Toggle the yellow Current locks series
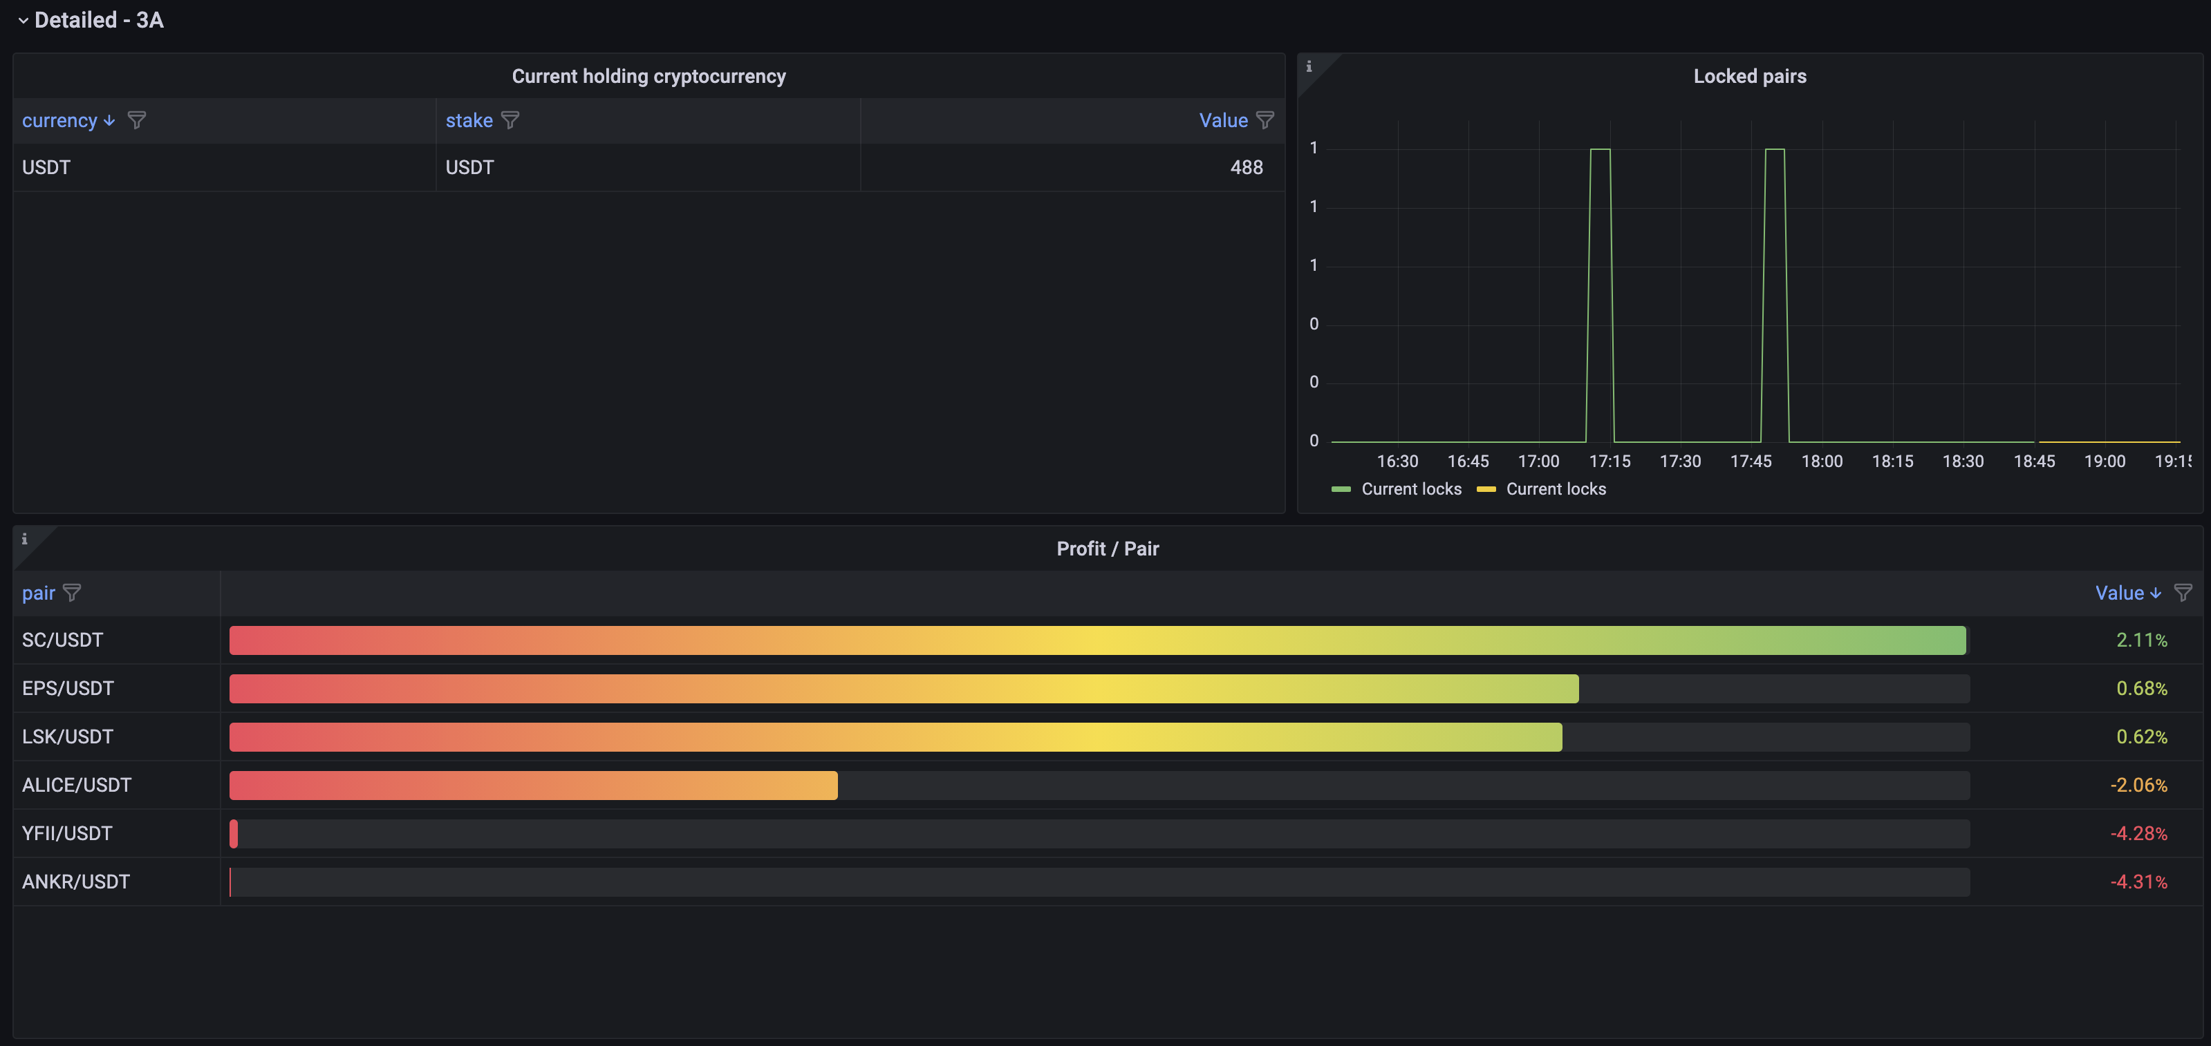The height and width of the screenshot is (1046, 2211). (1556, 488)
